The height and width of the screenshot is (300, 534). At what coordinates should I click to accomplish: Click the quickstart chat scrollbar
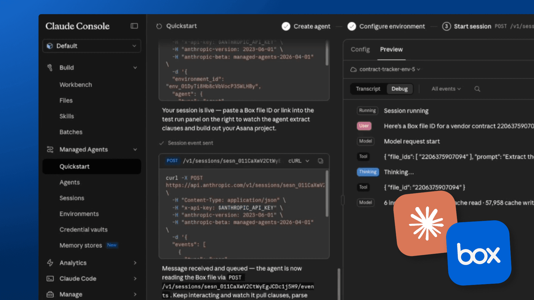pos(339,284)
